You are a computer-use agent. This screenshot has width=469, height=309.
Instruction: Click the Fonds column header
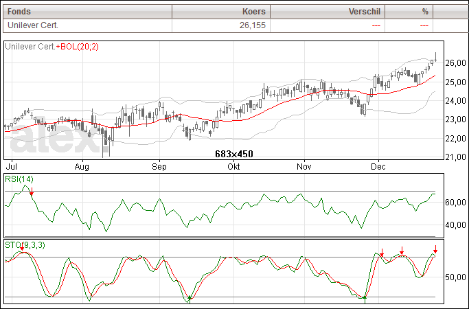[x=87, y=12]
